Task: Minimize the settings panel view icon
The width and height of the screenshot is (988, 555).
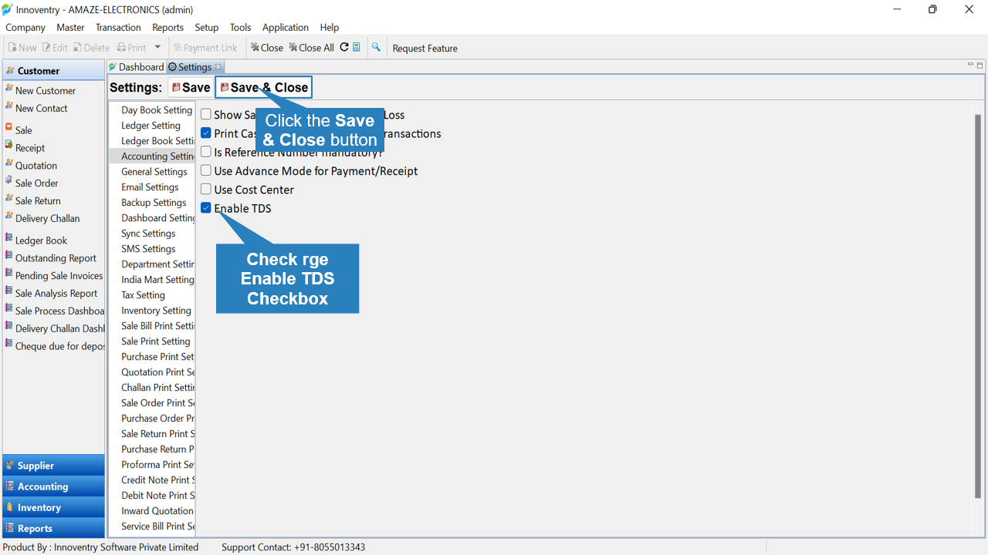Action: [970, 66]
